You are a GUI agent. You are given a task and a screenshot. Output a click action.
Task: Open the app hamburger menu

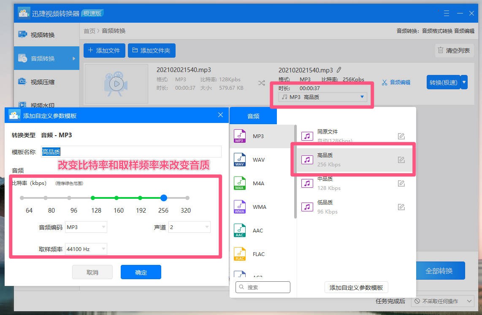[446, 13]
